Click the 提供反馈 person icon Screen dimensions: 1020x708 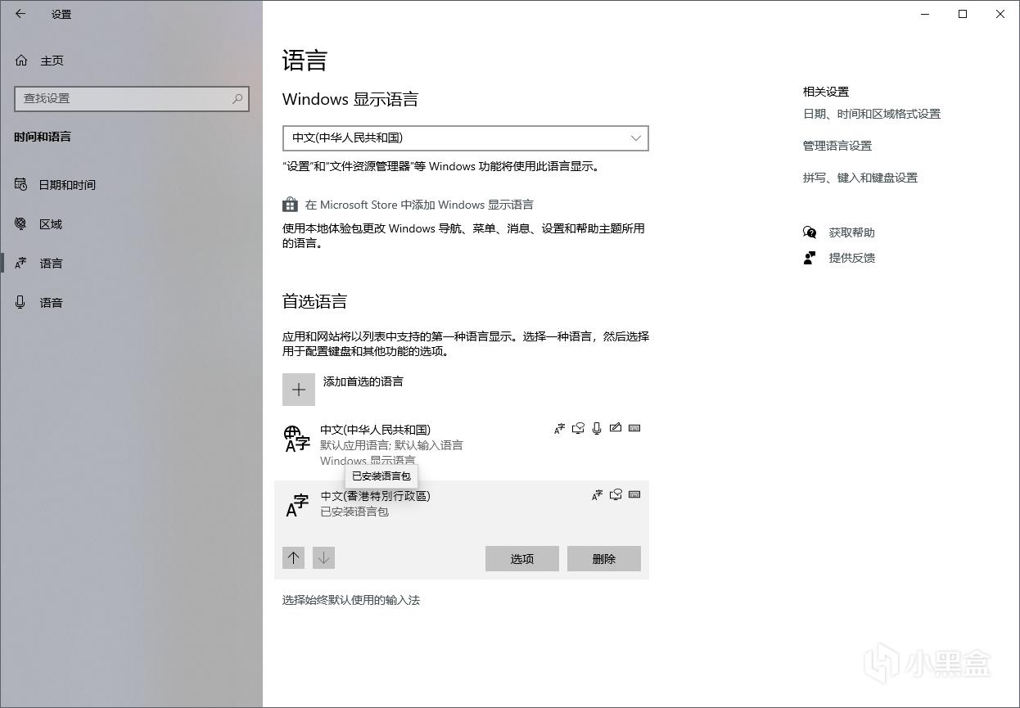(x=810, y=258)
